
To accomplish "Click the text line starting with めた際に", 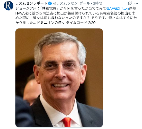I will coord(76,18).
